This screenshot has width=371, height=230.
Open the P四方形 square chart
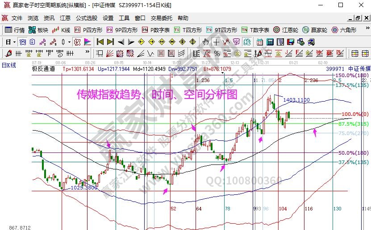[x=88, y=30]
